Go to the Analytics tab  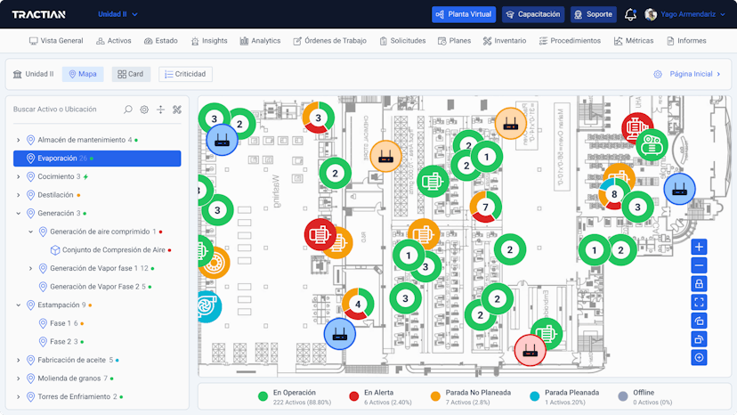pyautogui.click(x=260, y=41)
